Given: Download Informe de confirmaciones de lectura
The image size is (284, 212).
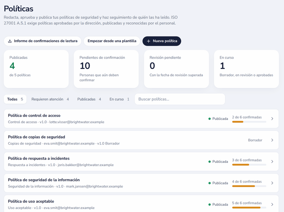Looking at the screenshot, I should [x=43, y=41].
